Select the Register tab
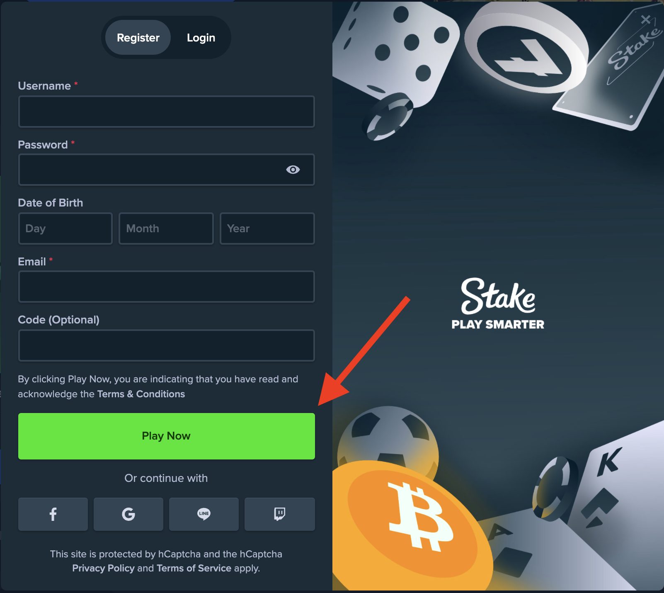Image resolution: width=664 pixels, height=593 pixels. (138, 38)
